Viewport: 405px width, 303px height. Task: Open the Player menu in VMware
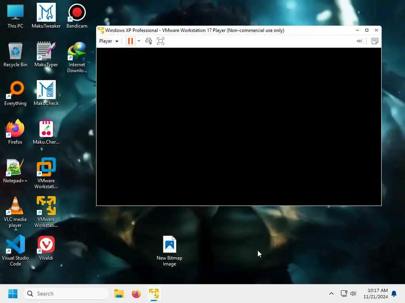point(109,41)
